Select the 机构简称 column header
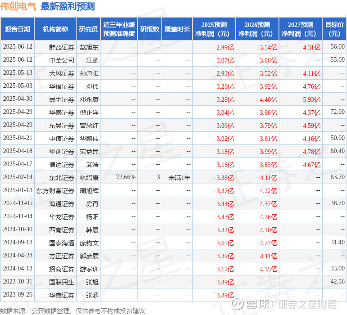This screenshot has width=347, height=315. 55,29
